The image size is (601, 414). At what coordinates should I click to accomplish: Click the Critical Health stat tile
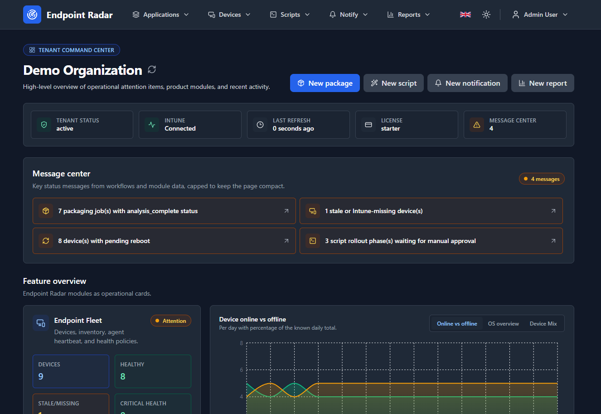pos(153,404)
